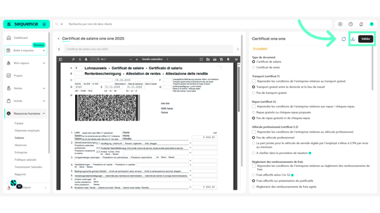Open the history clock icon
Viewport: 380px width, 213px height.
[x=351, y=24]
